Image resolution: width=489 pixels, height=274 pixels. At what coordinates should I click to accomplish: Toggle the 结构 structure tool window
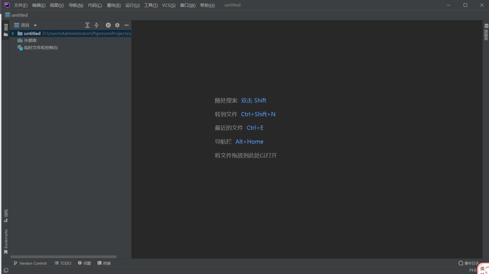[5, 216]
